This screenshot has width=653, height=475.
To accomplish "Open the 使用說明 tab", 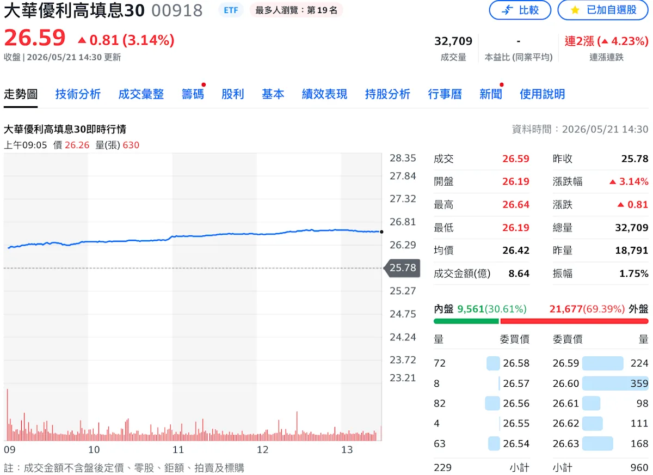I will tap(542, 94).
